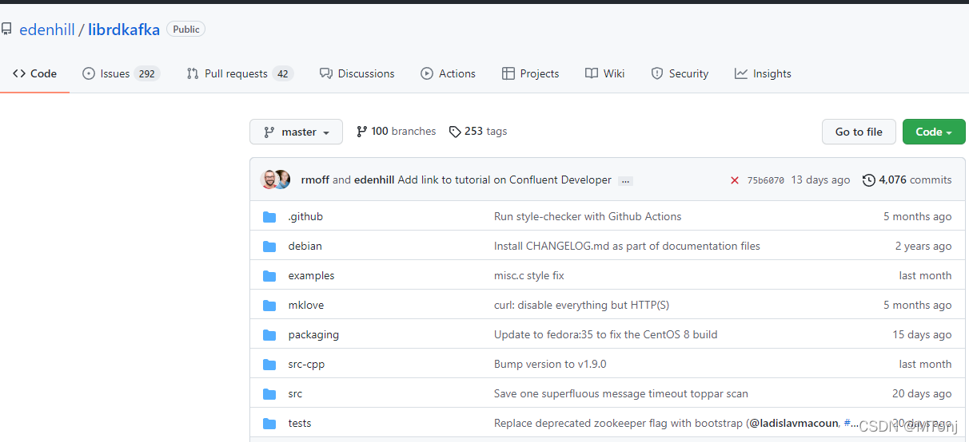Open the Projects tab
This screenshot has height=442, width=969.
[x=530, y=73]
